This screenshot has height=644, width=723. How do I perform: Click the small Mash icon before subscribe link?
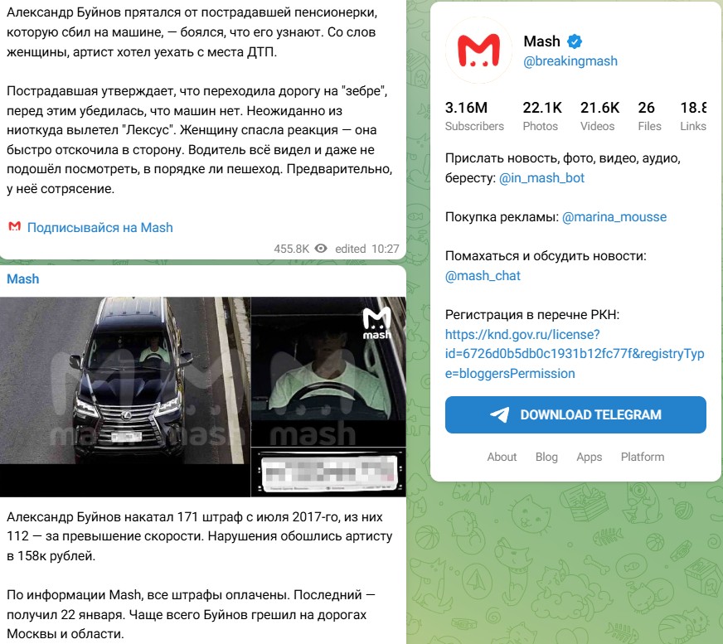point(15,226)
